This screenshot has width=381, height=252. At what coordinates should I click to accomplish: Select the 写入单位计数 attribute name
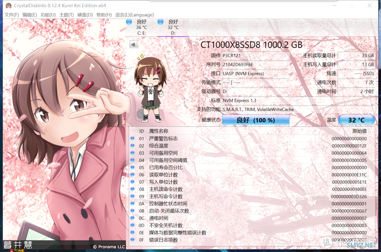[163, 182]
